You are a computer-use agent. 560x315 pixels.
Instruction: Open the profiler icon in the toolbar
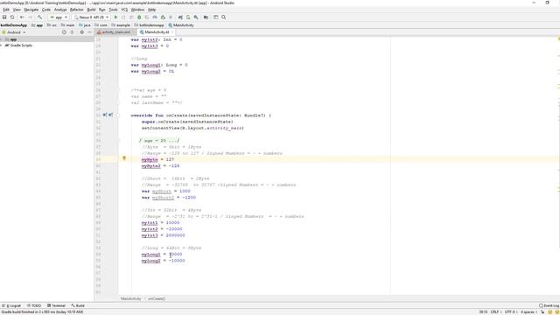click(x=155, y=17)
